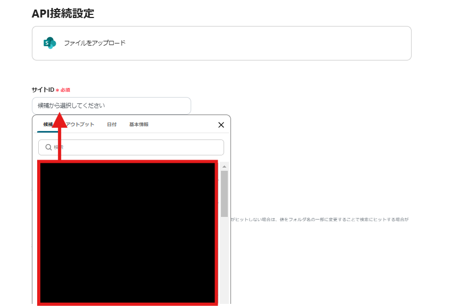
Task: Click the SharePoint icon in the upload card
Action: (x=49, y=43)
